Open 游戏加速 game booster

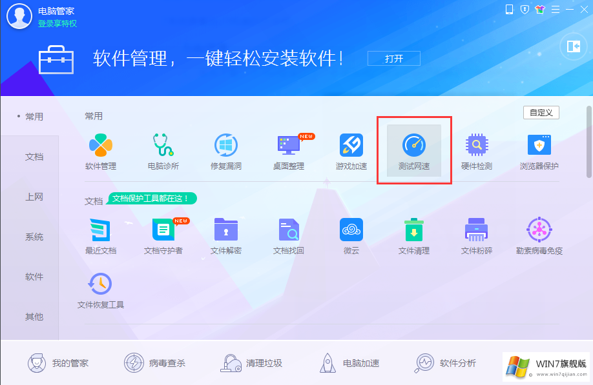click(x=351, y=145)
